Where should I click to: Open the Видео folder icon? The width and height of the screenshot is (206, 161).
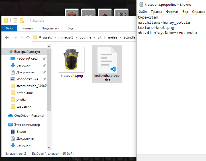coord(13,132)
